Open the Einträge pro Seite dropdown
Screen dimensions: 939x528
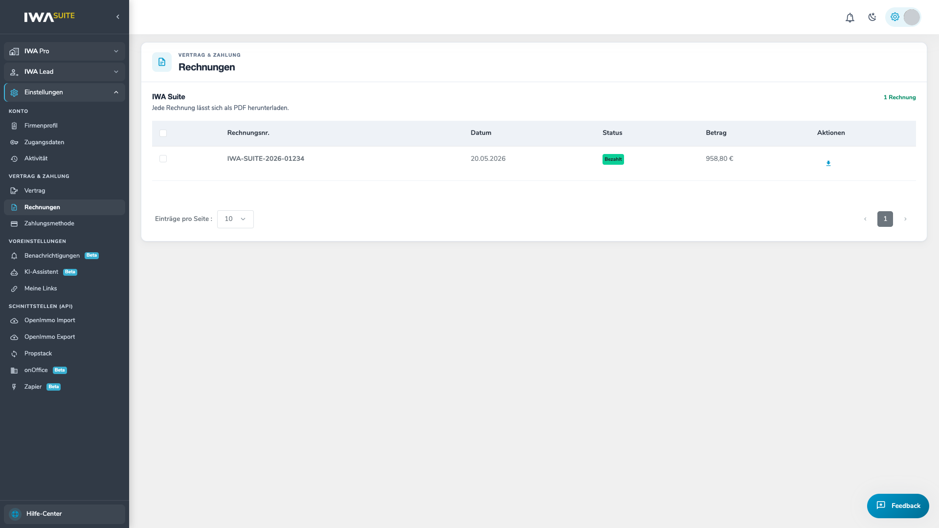tap(235, 219)
